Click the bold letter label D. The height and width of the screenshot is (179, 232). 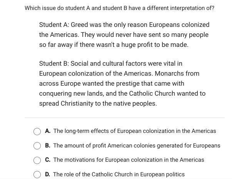click(48, 174)
